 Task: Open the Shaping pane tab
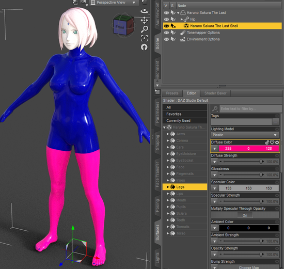157,143
